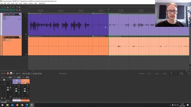This screenshot has height=107, width=191.
Task: Click the New Project toolbar icon
Action: pos(2,7)
